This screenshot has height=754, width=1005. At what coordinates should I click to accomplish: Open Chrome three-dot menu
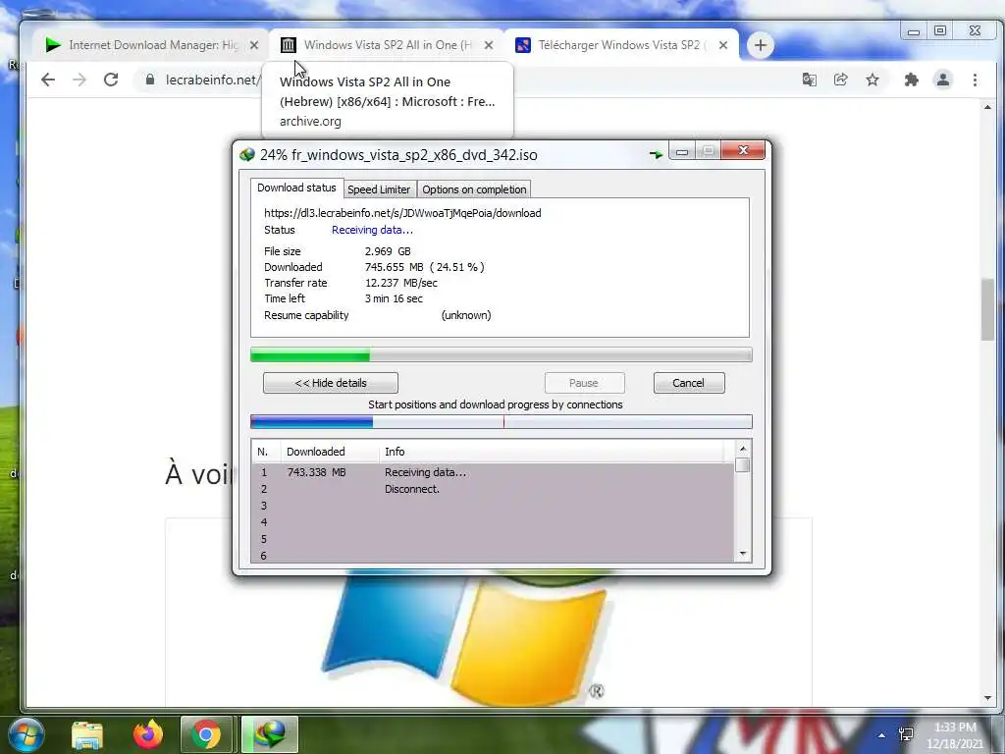[975, 80]
